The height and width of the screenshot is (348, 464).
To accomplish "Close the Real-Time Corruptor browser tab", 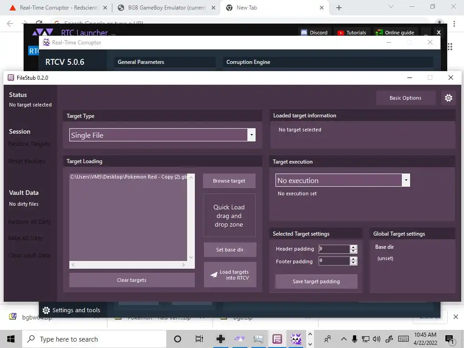I will click(105, 8).
